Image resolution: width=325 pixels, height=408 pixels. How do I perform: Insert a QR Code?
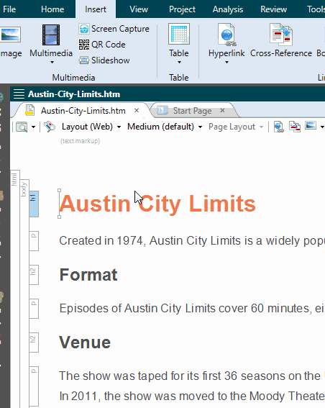pos(102,45)
